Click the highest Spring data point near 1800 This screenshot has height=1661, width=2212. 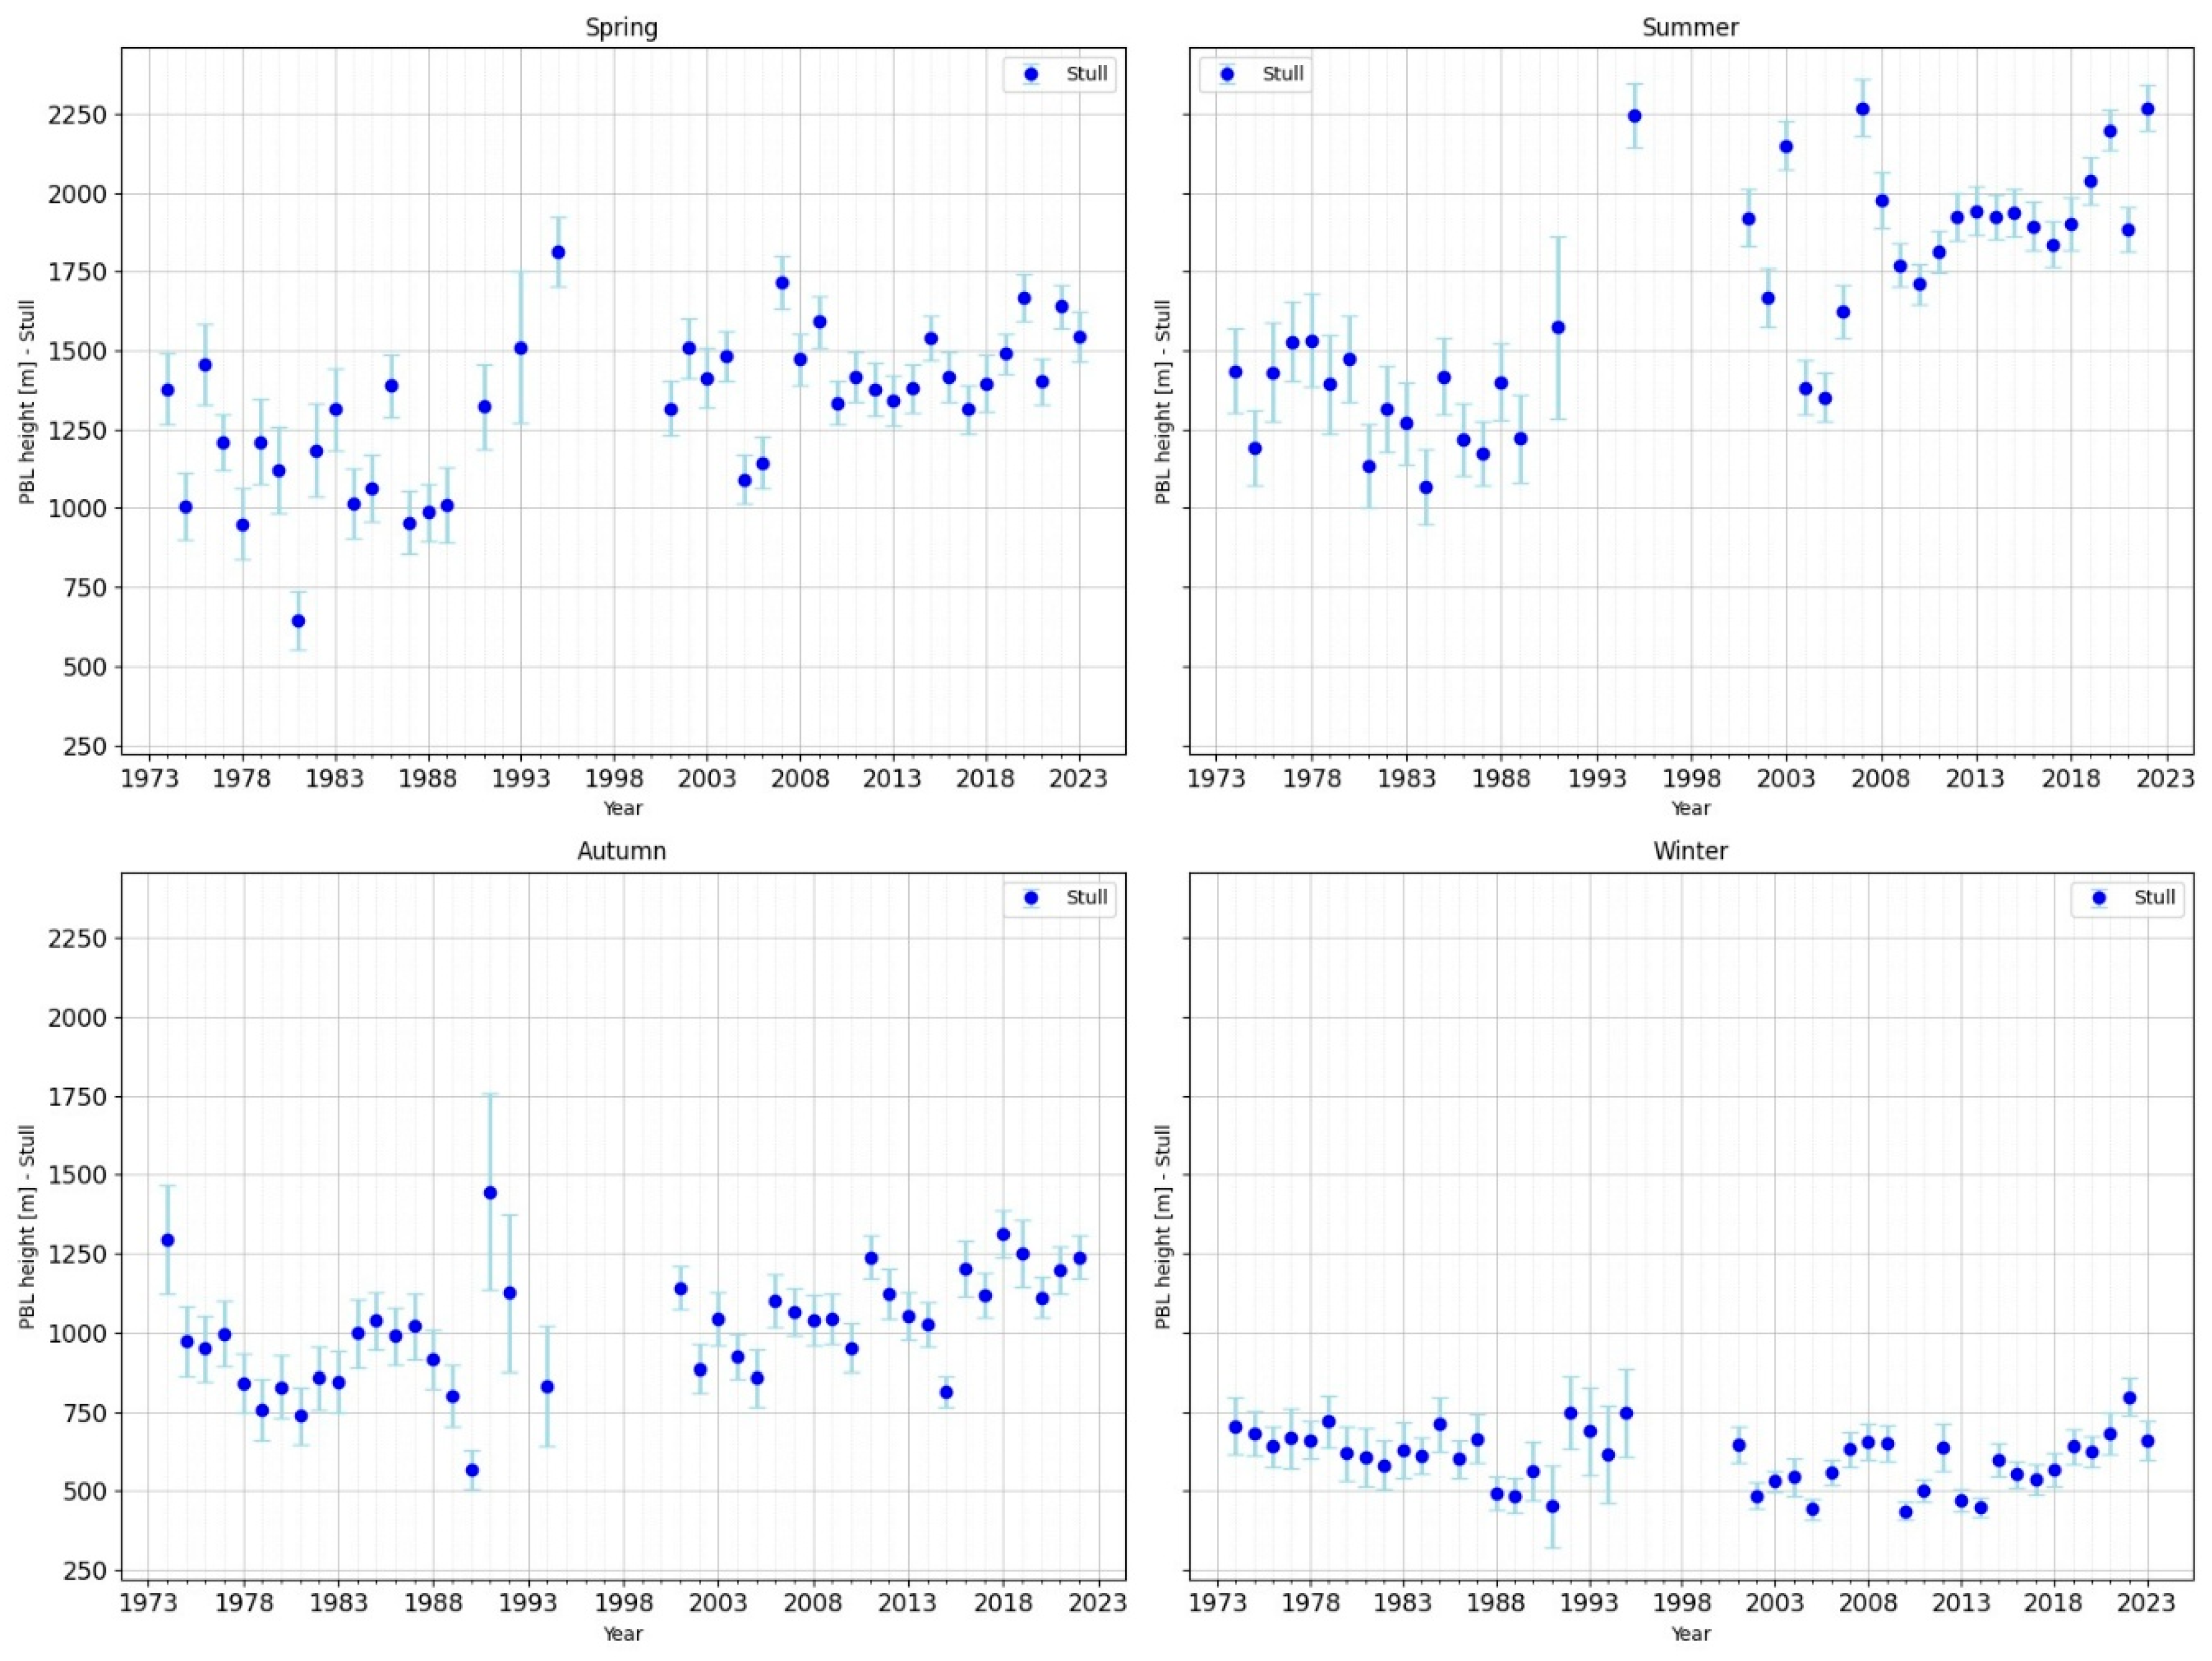click(x=558, y=252)
